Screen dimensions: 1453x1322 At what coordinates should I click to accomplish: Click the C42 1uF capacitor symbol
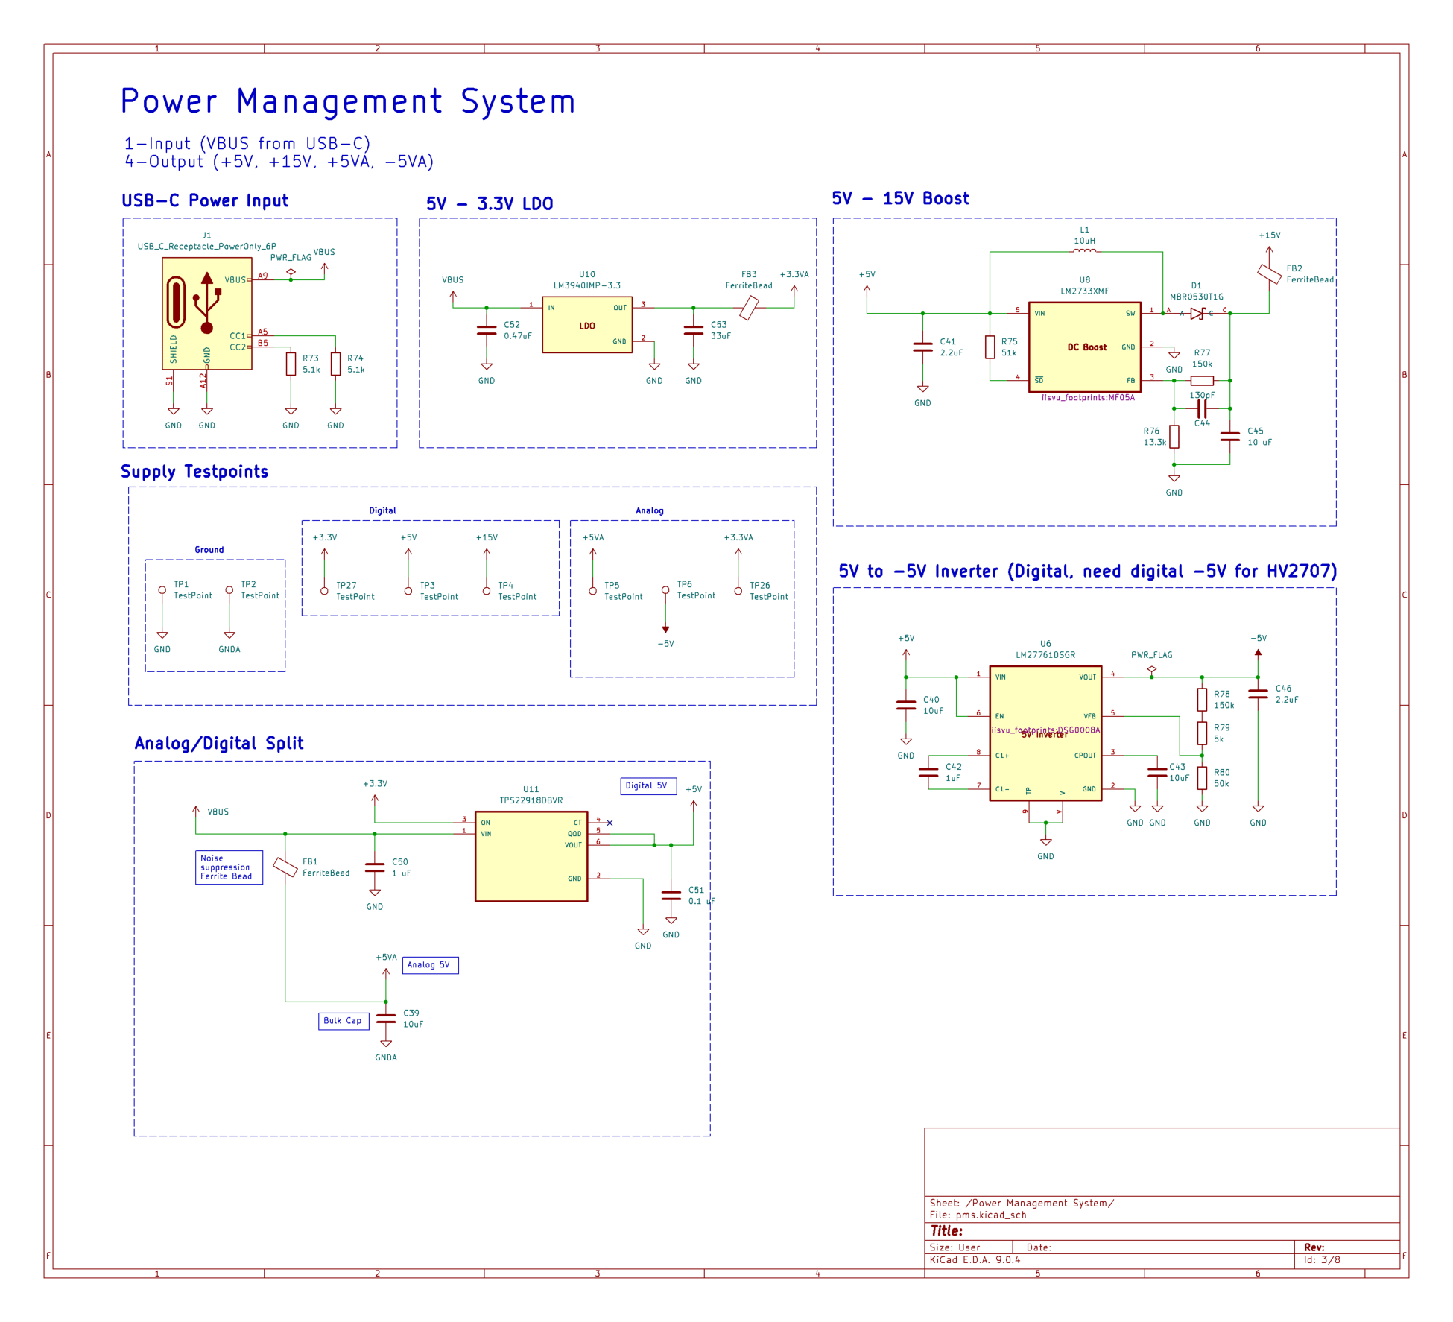point(928,772)
